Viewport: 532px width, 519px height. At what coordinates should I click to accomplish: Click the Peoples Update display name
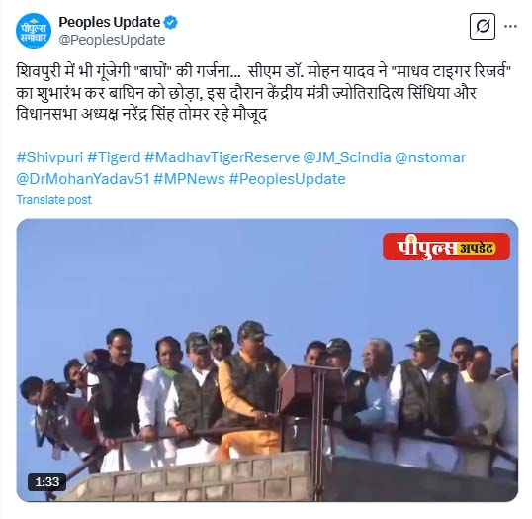[109, 22]
